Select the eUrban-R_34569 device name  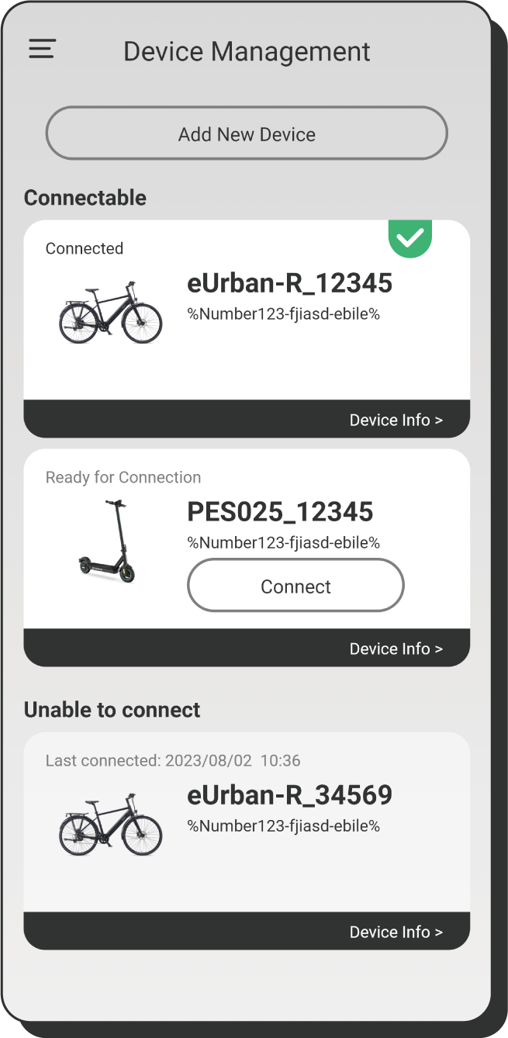click(x=289, y=795)
